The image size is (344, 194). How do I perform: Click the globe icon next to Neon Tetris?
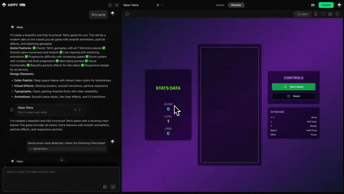[x=158, y=5]
